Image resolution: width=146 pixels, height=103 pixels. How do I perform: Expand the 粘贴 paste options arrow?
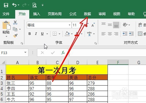click(x=6, y=36)
